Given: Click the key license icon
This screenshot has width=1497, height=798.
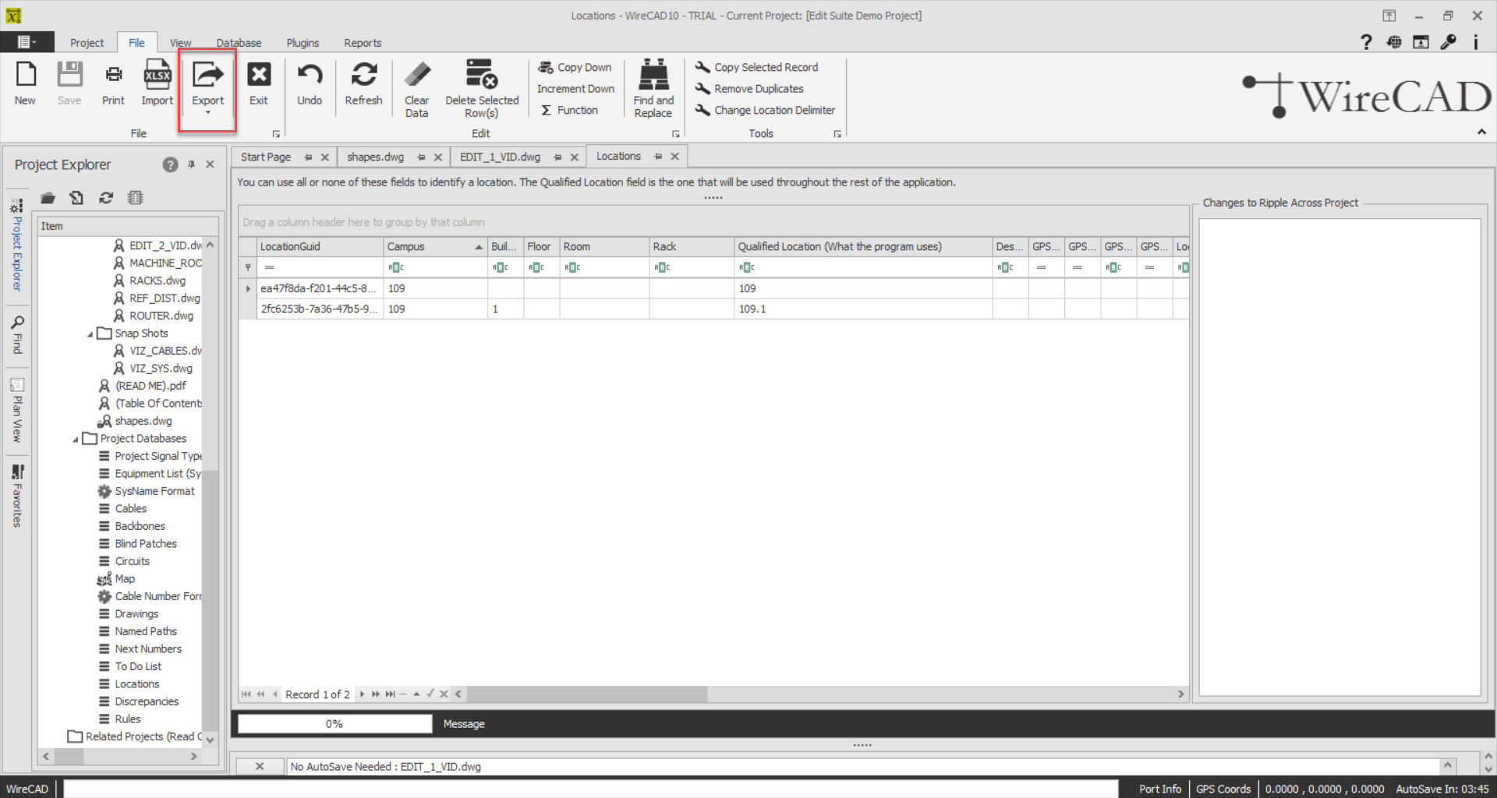Looking at the screenshot, I should 1449,42.
